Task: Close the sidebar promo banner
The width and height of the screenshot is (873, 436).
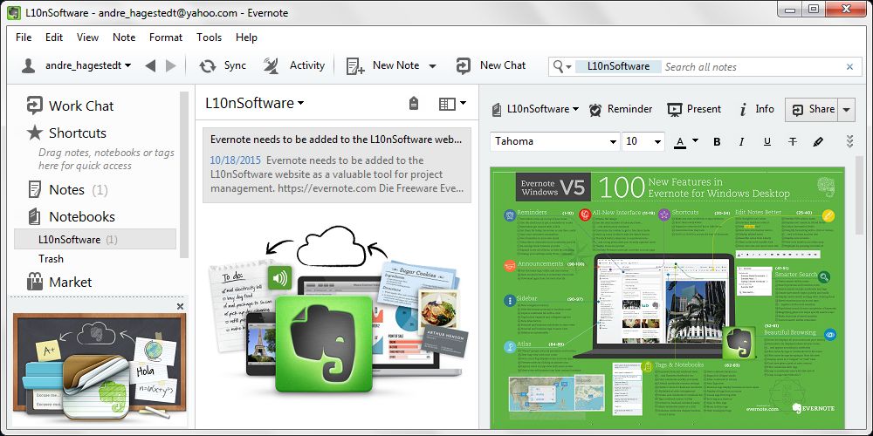Action: 180,306
